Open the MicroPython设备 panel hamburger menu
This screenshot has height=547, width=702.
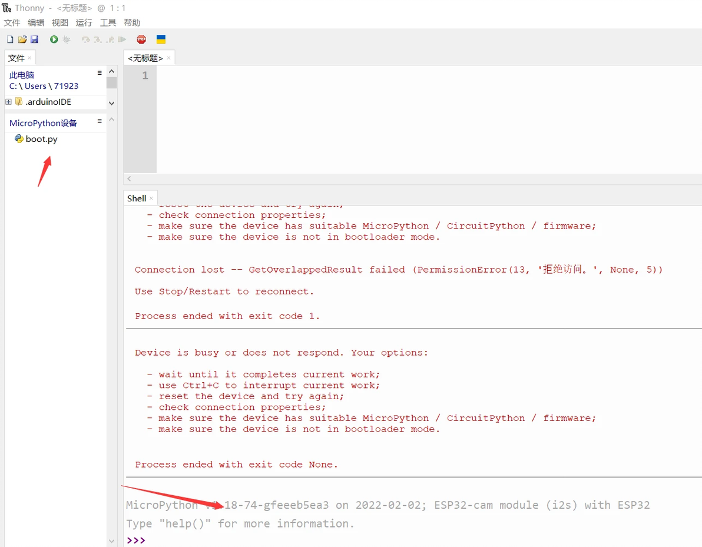[100, 121]
